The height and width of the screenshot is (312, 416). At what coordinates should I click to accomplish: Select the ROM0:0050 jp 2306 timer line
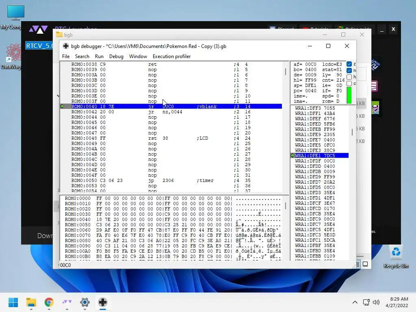point(171,180)
